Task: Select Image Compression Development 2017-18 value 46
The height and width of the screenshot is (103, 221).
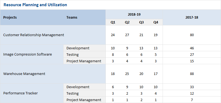Action: point(192,48)
